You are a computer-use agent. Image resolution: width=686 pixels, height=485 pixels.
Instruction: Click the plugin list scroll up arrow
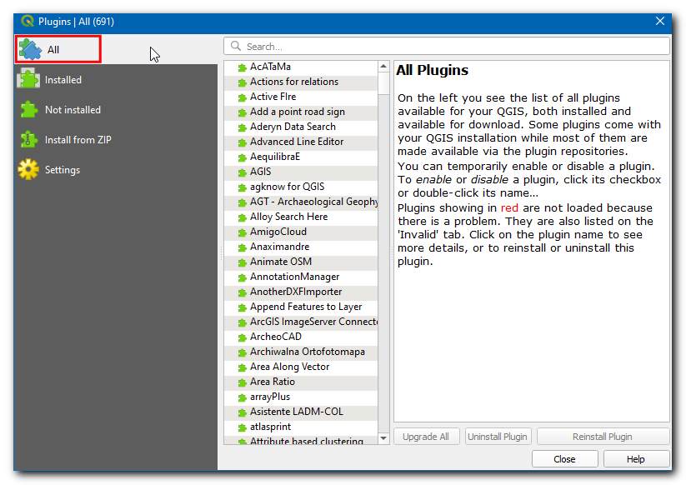383,67
